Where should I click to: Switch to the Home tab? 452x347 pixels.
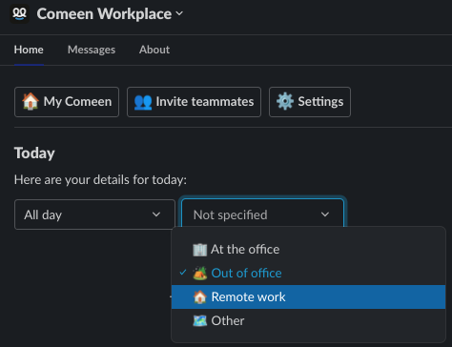[x=29, y=50]
